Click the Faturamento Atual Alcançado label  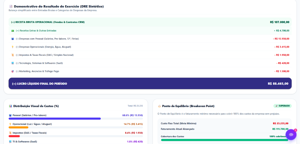(x=178, y=129)
